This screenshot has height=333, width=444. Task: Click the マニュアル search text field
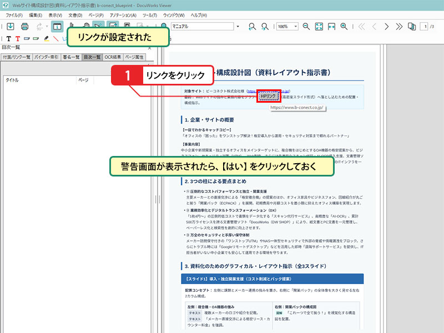point(202,26)
